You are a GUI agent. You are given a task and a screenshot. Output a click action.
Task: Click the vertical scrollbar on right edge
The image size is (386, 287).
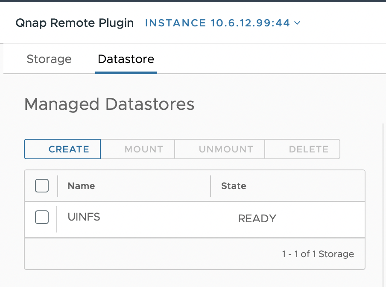tap(383, 204)
